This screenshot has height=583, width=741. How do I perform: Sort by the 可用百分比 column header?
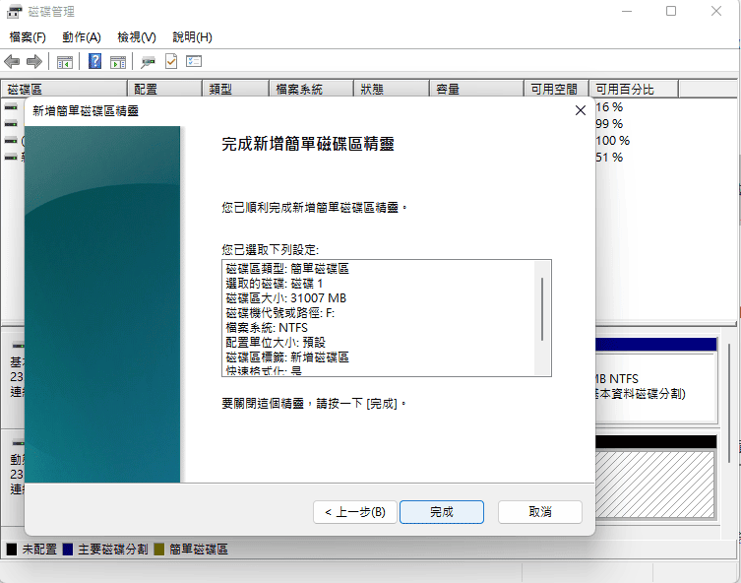tap(634, 89)
